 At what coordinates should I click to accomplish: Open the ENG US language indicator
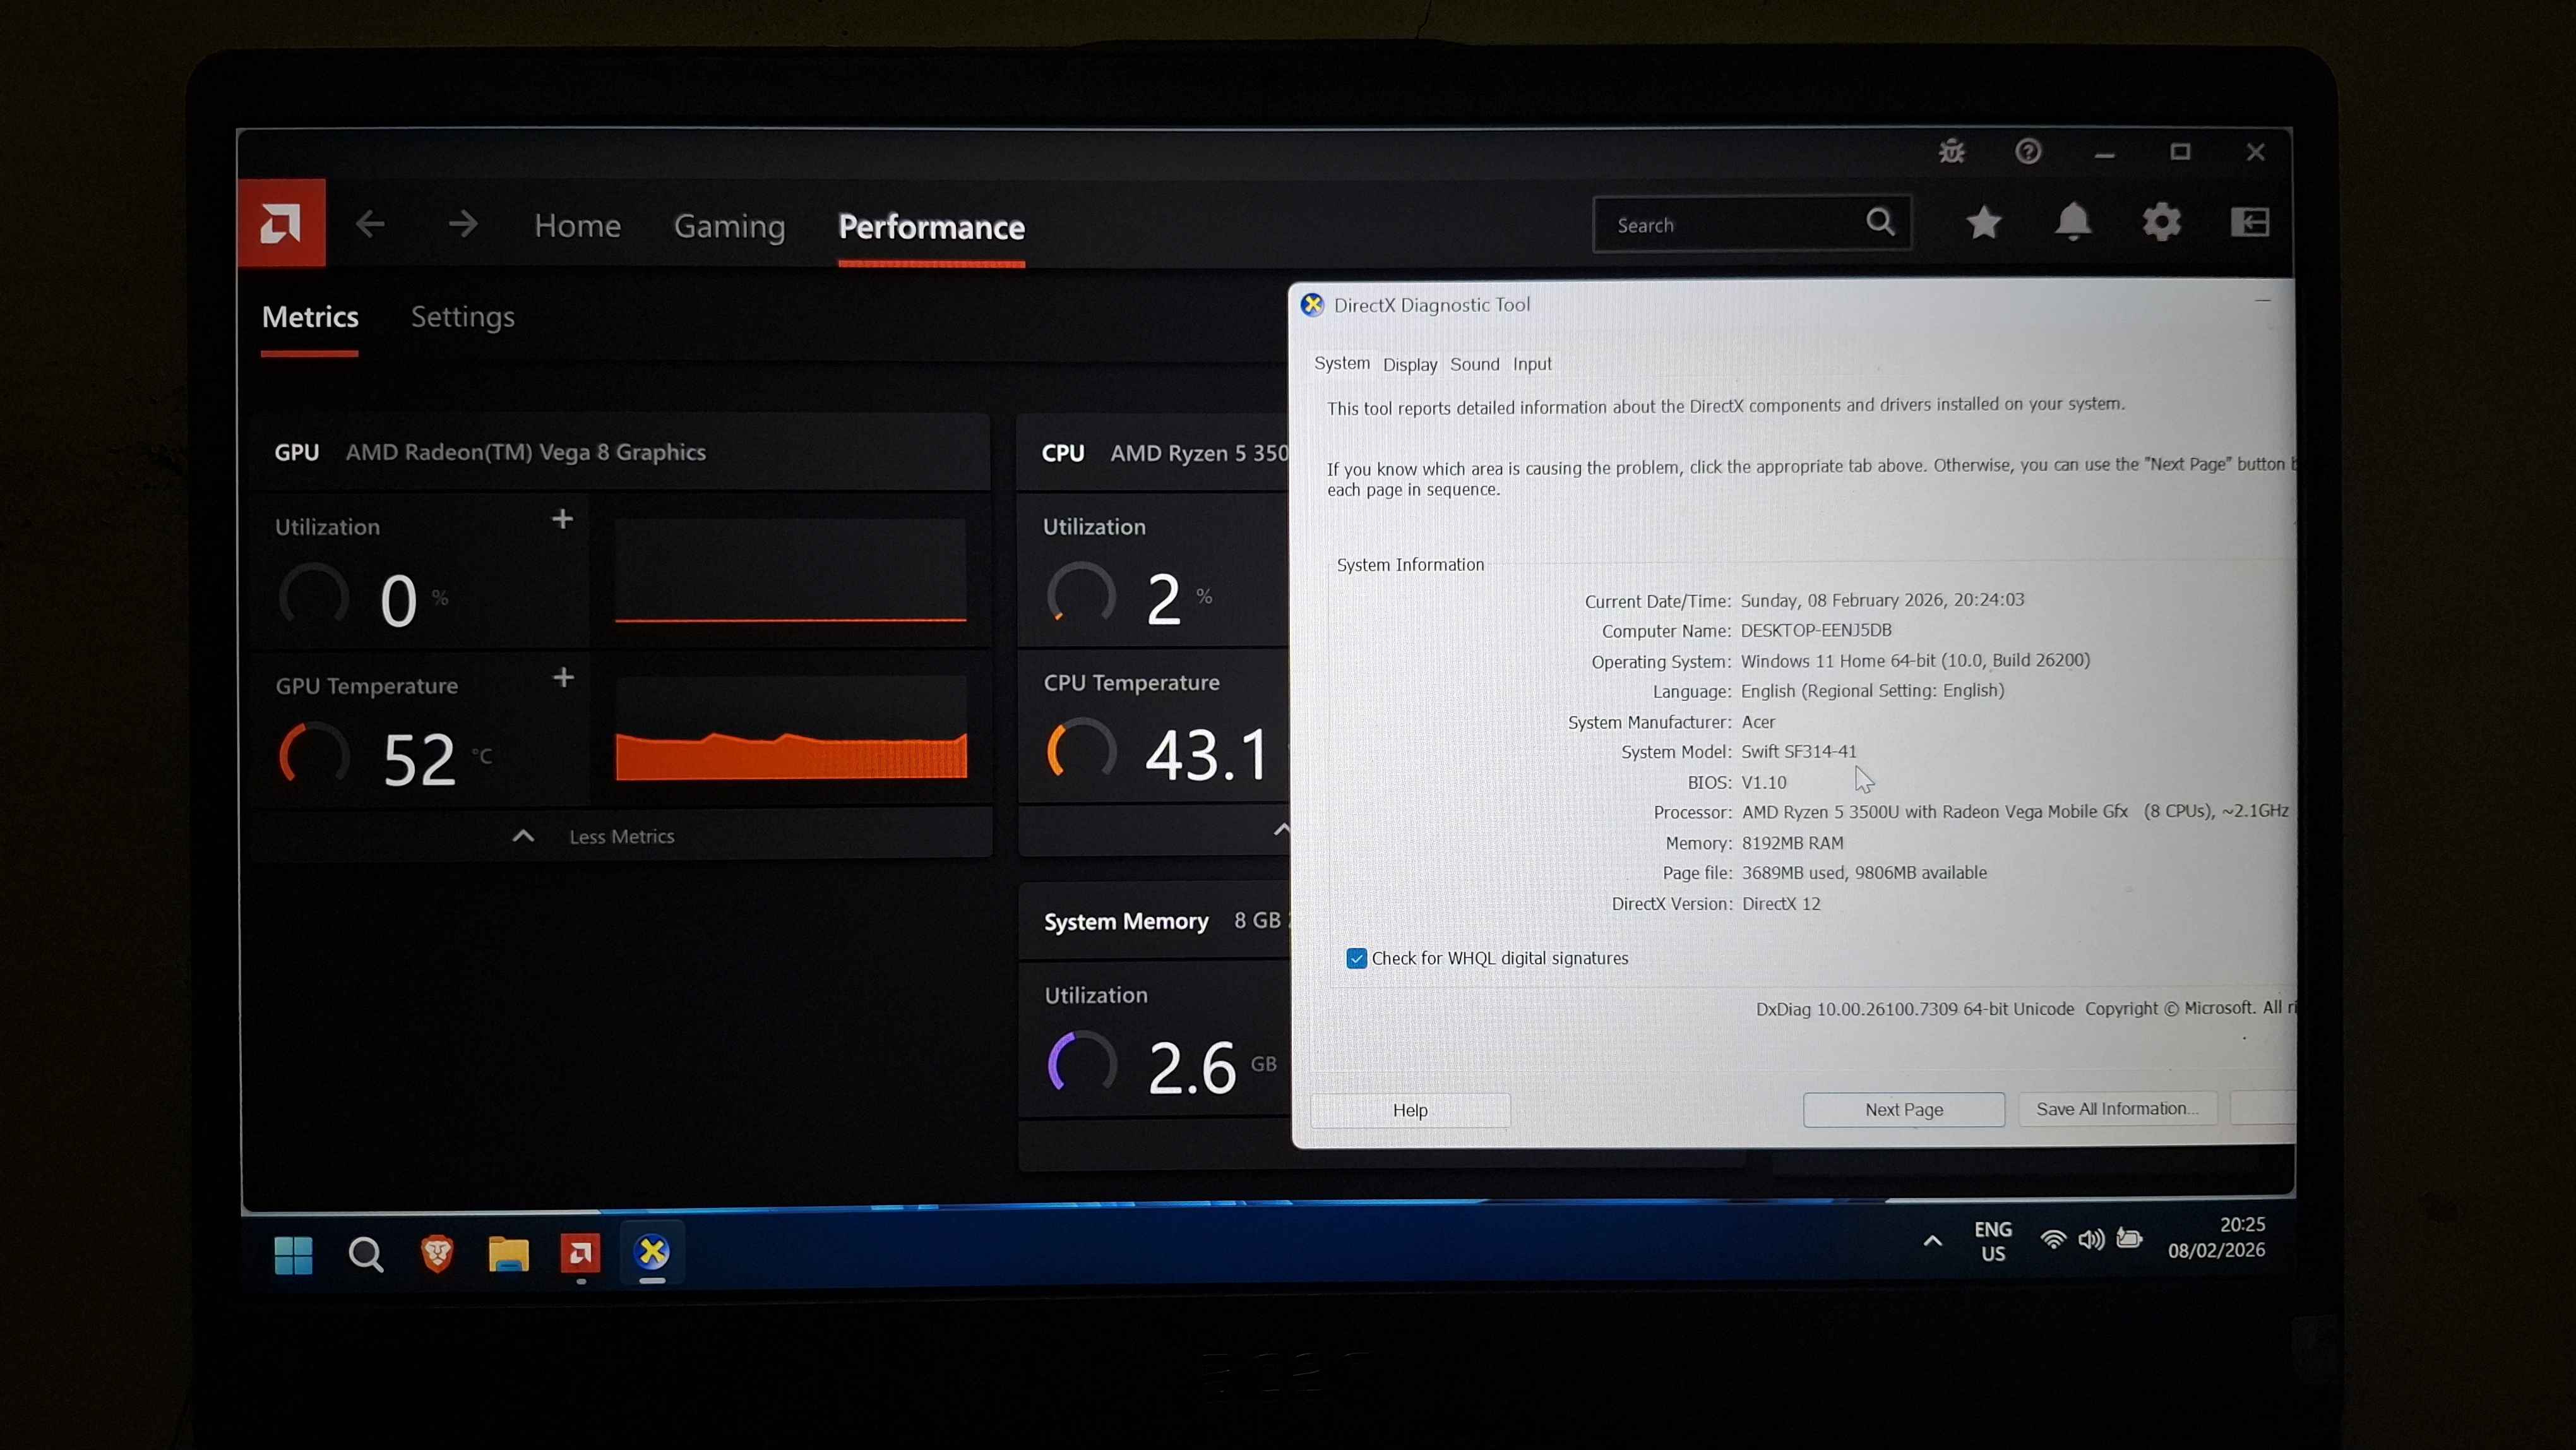pos(1993,1241)
